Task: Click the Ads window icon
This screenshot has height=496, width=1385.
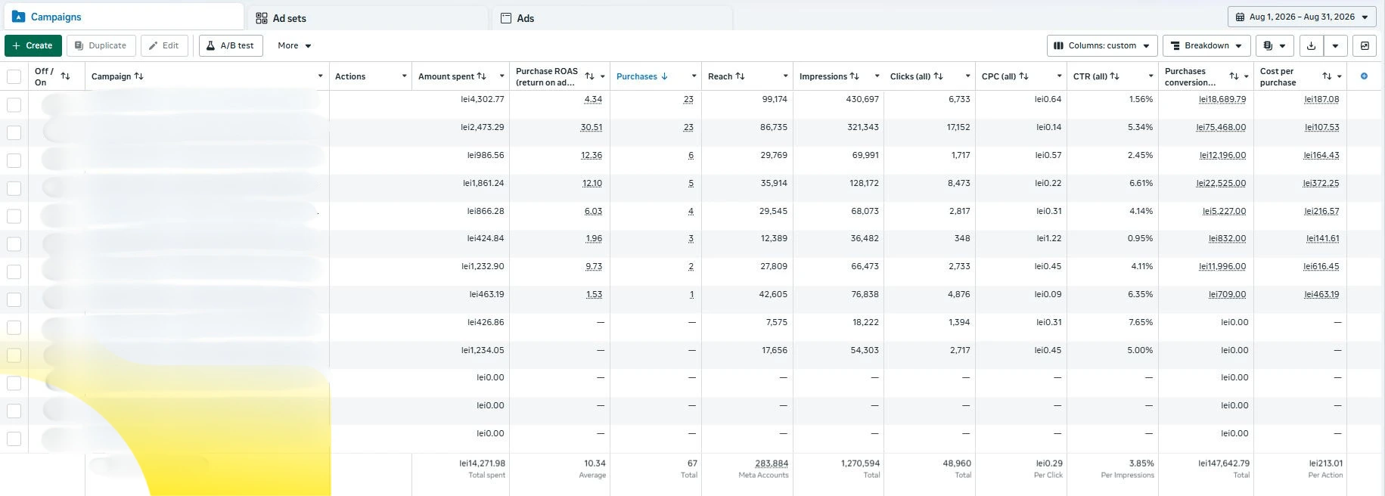Action: point(506,18)
